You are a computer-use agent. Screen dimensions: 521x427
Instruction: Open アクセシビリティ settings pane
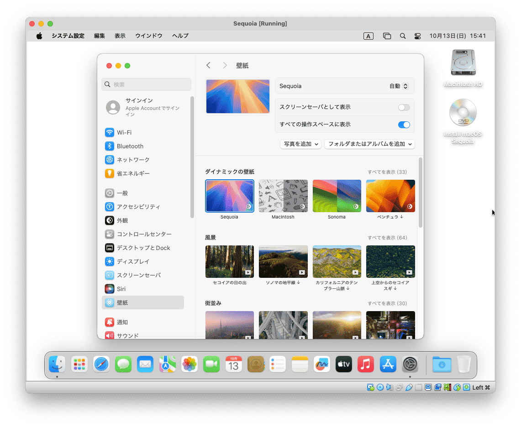tap(143, 207)
